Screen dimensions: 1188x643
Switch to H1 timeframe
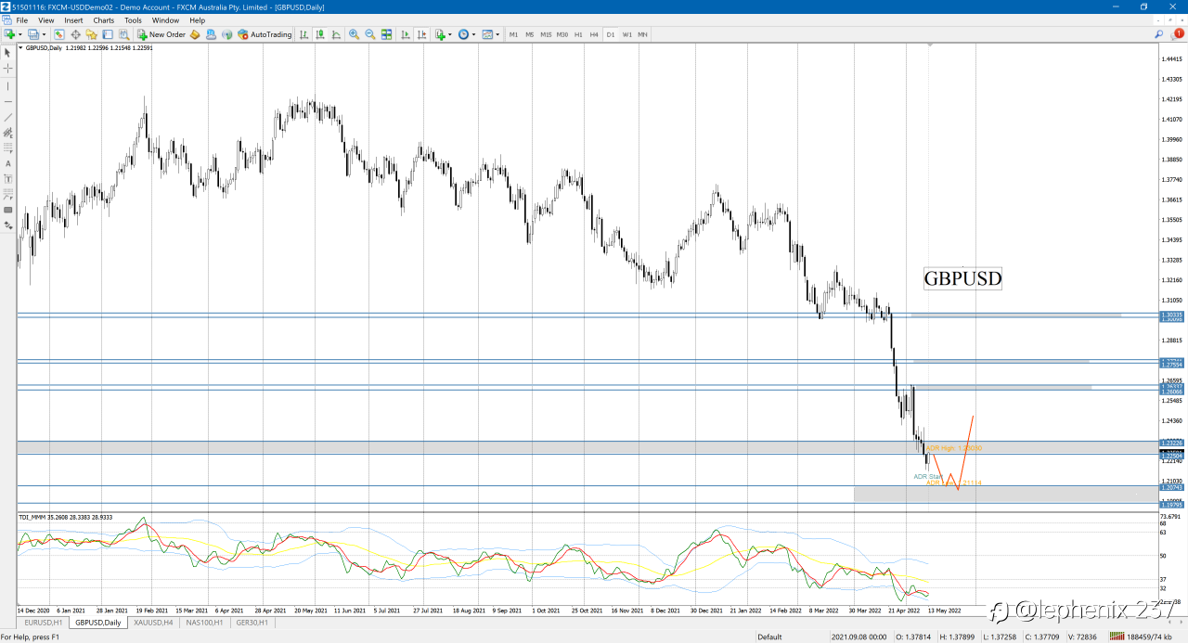pos(578,34)
